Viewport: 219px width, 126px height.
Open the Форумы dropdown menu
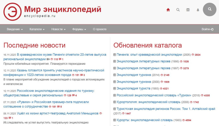(79, 29)
